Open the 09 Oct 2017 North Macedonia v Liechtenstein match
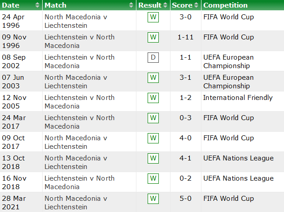The image size is (284, 212). tap(76, 142)
